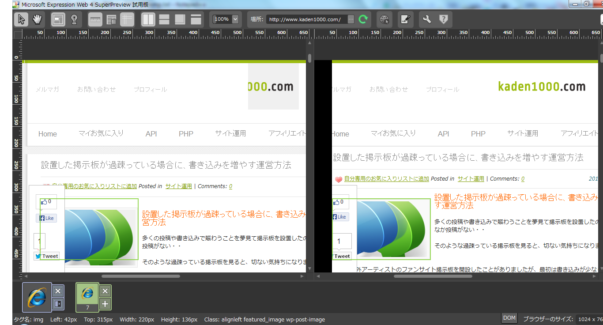
Task: Click お問い合わせ link in left pane
Action: (97, 89)
